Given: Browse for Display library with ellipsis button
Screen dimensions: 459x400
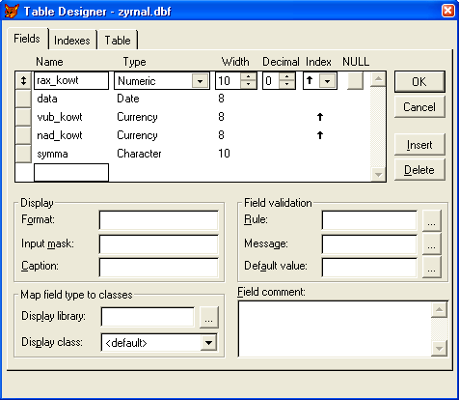Looking at the screenshot, I should (x=208, y=317).
